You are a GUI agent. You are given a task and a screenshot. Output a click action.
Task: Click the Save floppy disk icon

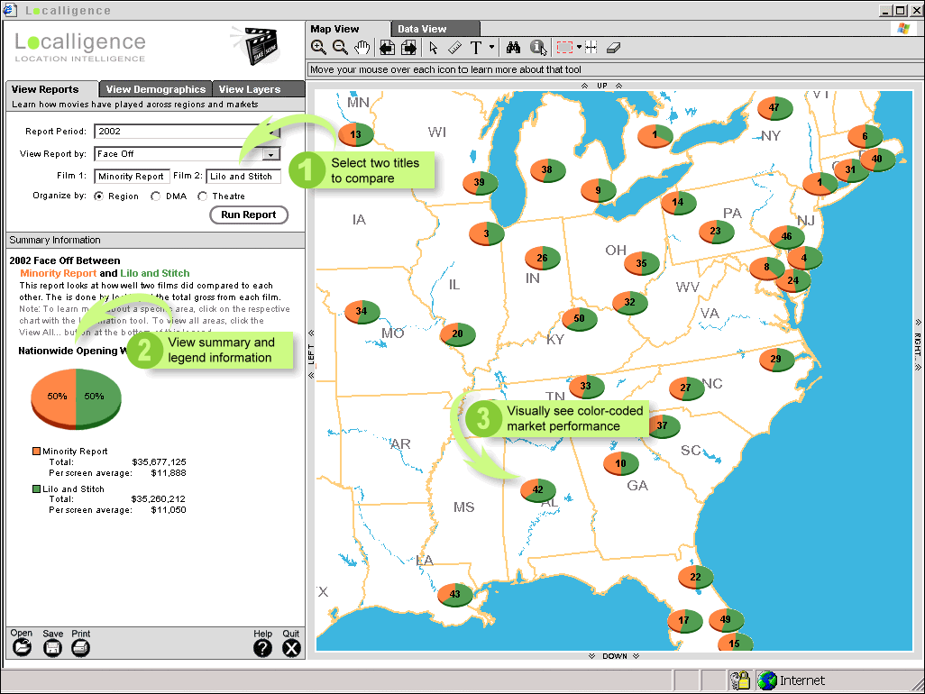(52, 648)
